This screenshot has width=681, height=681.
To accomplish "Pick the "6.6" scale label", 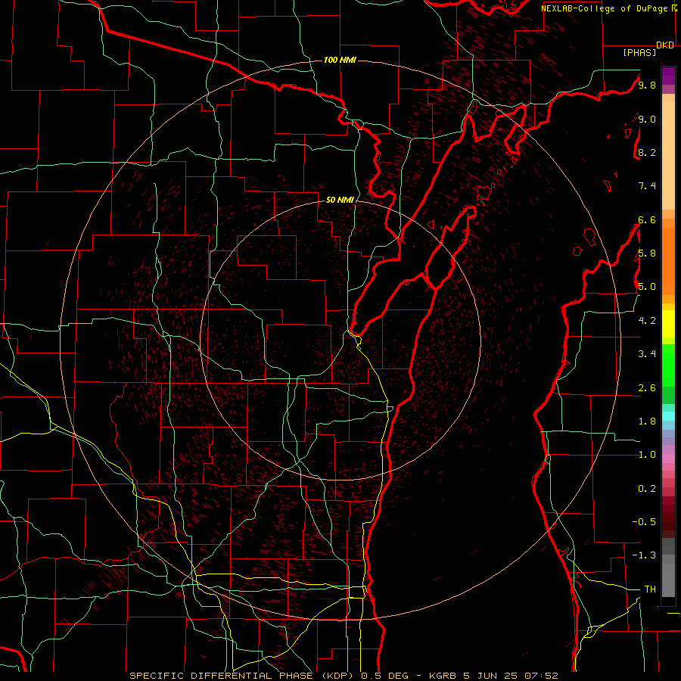I will [647, 219].
